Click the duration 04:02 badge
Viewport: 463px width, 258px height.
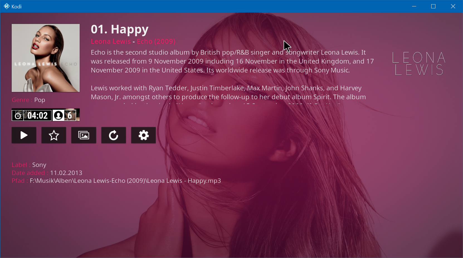click(32, 115)
